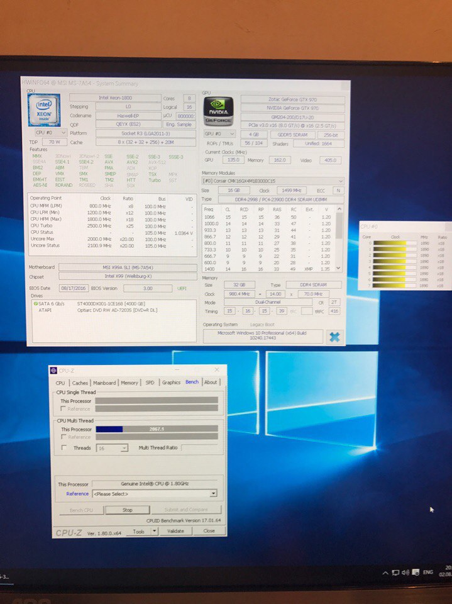This screenshot has height=604, width=452.
Task: Enable Reference checkbox under CPU Single Thread
Action: tap(63, 409)
